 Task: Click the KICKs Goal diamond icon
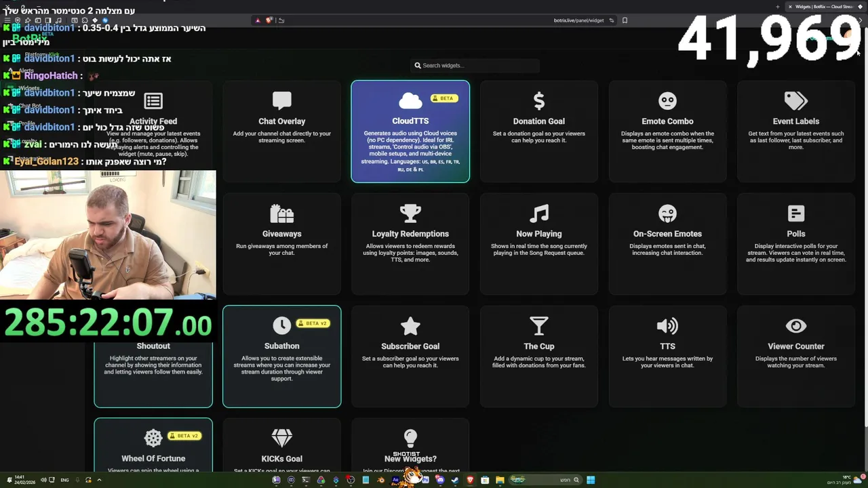[x=281, y=438]
